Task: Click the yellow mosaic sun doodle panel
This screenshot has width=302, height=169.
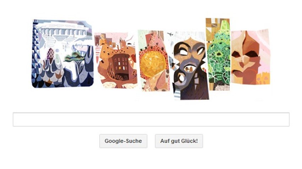Action: pos(153,60)
